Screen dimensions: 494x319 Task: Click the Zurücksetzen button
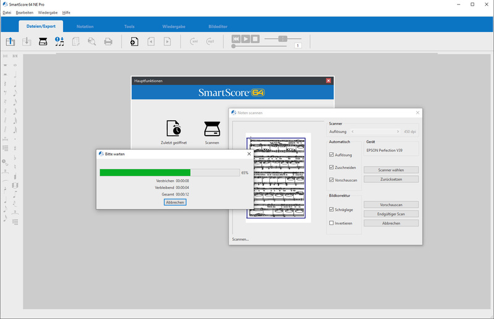click(x=391, y=179)
